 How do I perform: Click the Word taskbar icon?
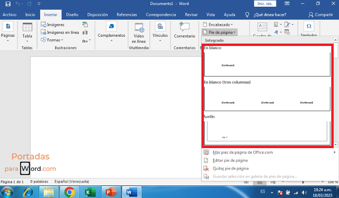coord(132,192)
